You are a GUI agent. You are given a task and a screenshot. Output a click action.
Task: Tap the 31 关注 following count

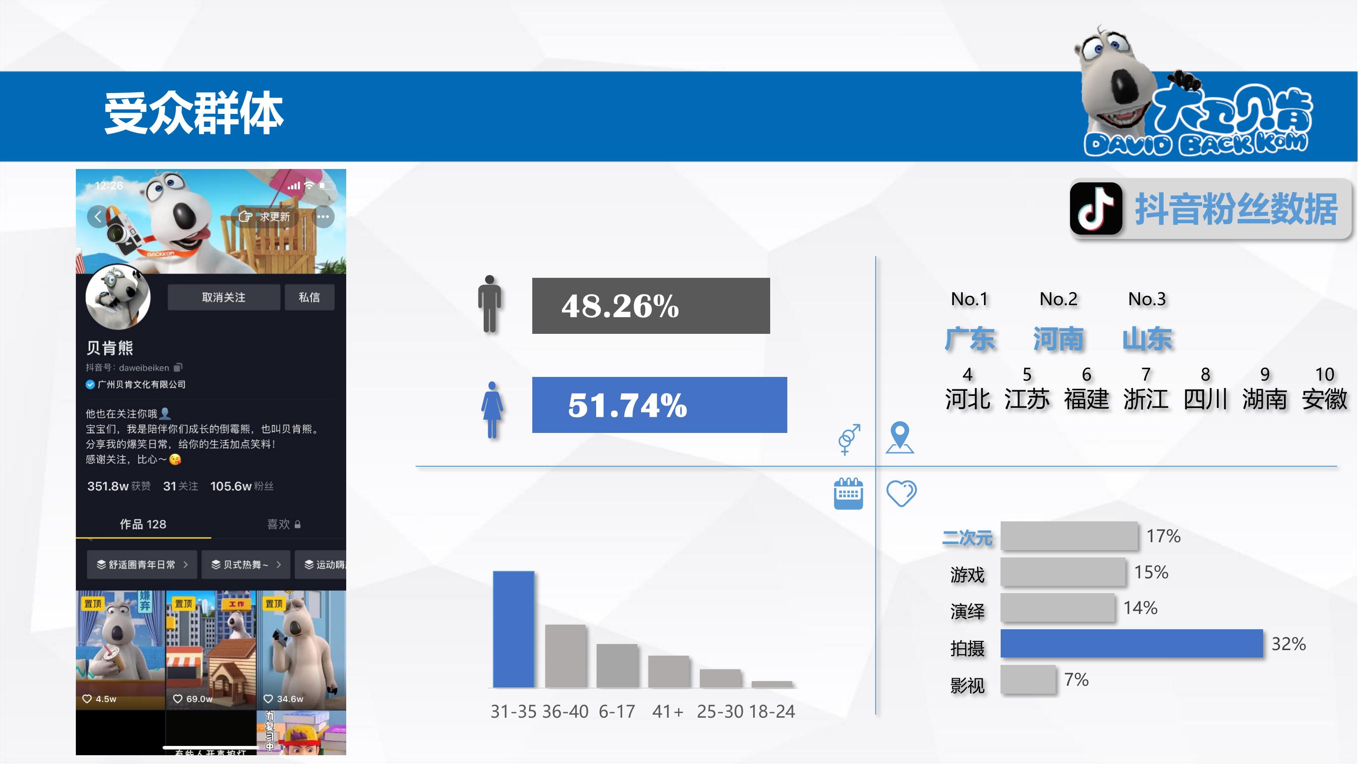181,486
